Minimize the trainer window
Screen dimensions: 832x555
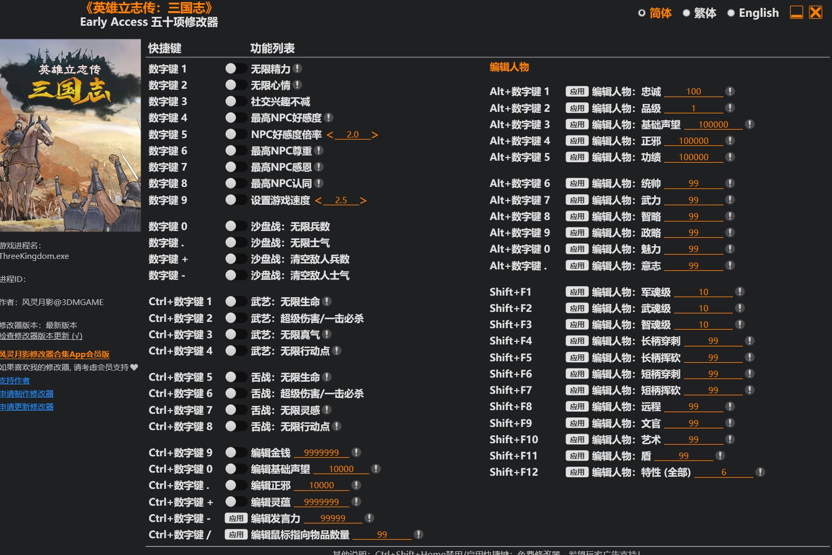796,12
